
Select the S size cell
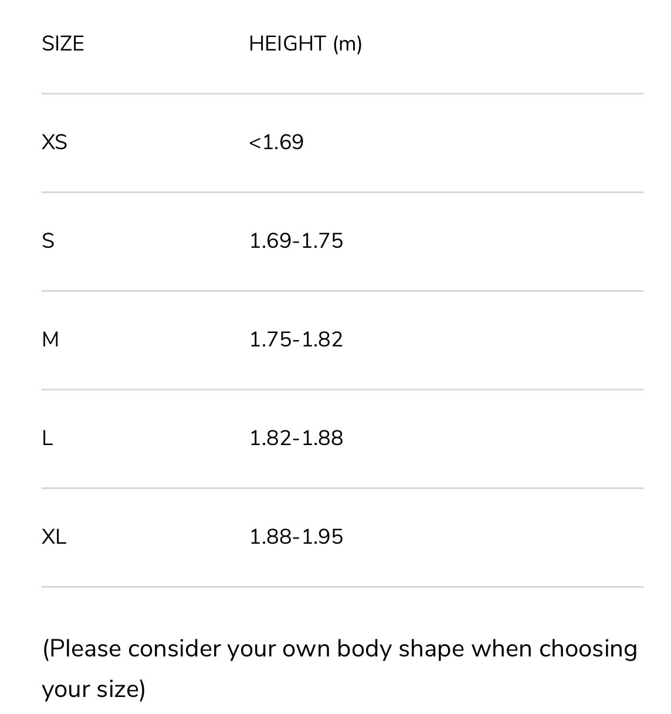tap(48, 241)
